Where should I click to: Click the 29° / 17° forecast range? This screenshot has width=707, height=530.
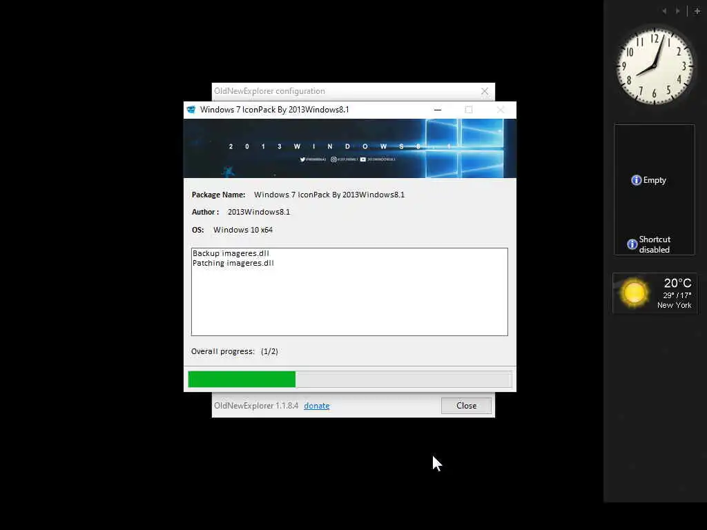coord(677,295)
